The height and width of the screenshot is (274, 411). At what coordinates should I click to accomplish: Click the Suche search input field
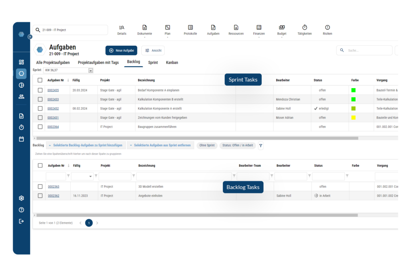[x=367, y=51]
